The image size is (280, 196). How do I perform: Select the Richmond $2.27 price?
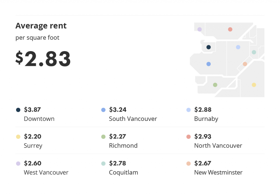pos(118,136)
